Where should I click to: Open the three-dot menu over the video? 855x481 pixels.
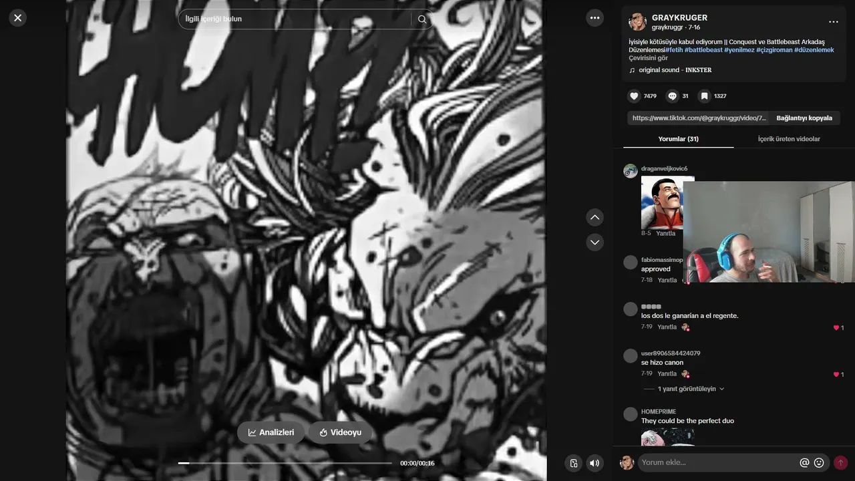[594, 18]
